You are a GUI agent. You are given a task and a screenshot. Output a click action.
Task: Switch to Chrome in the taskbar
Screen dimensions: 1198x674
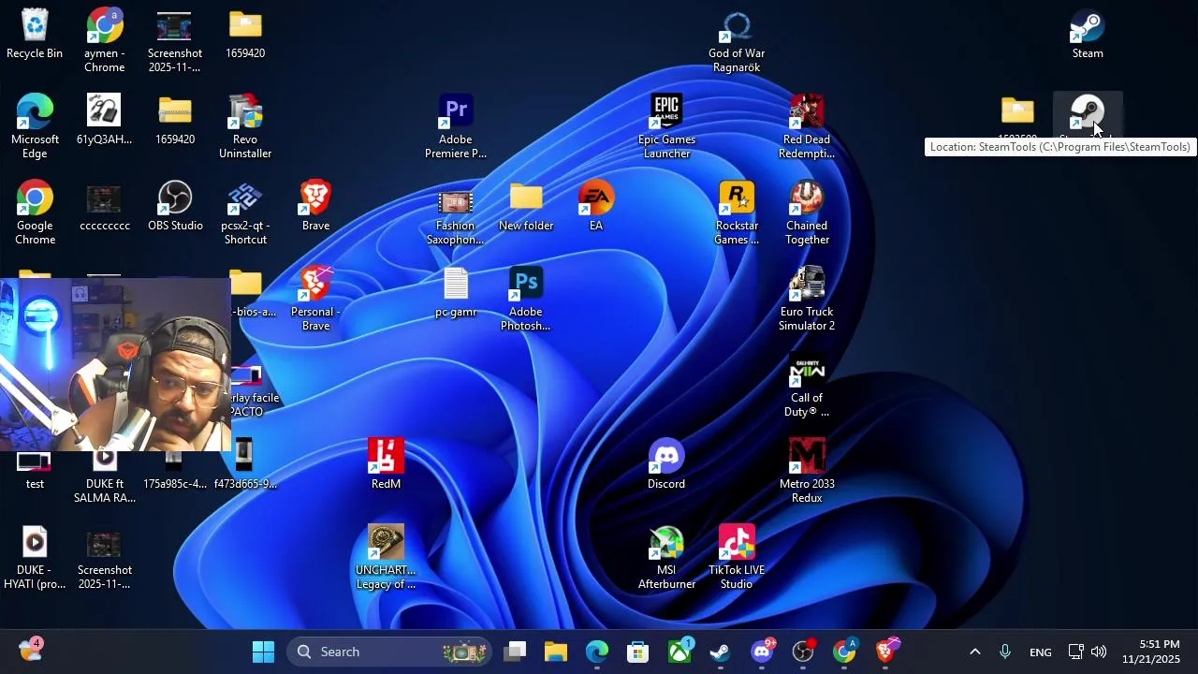[844, 652]
